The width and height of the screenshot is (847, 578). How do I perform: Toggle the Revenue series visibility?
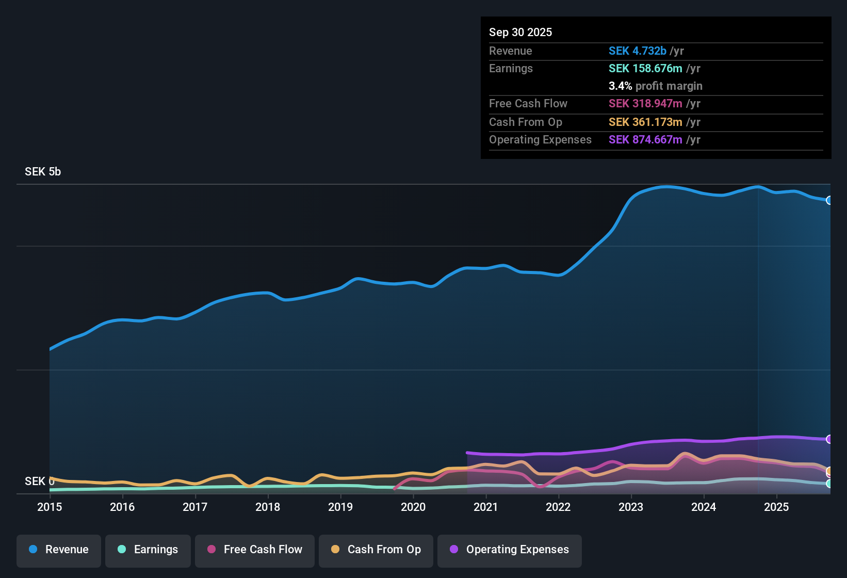click(x=58, y=550)
